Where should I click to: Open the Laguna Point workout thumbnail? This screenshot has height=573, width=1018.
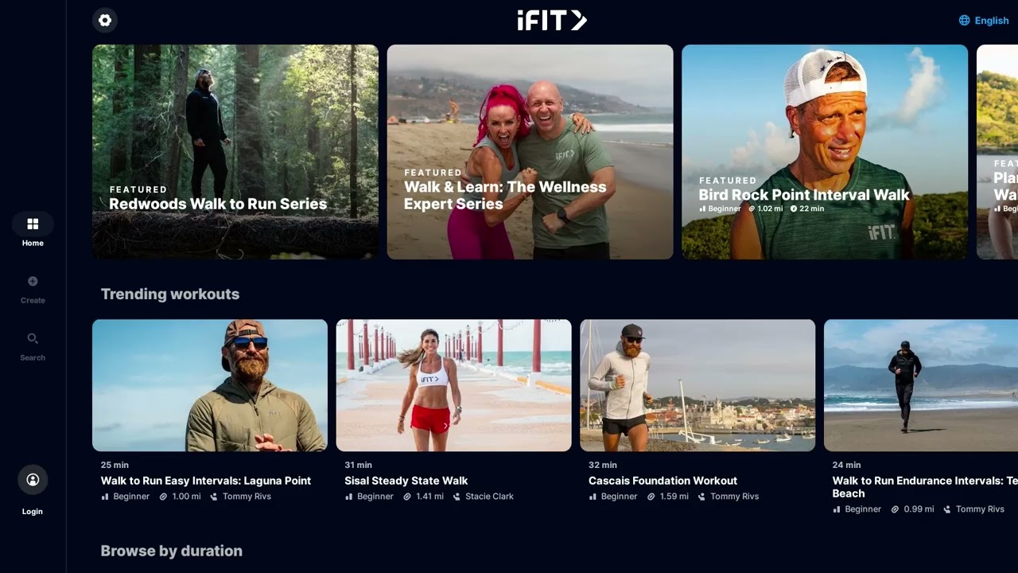pyautogui.click(x=210, y=385)
